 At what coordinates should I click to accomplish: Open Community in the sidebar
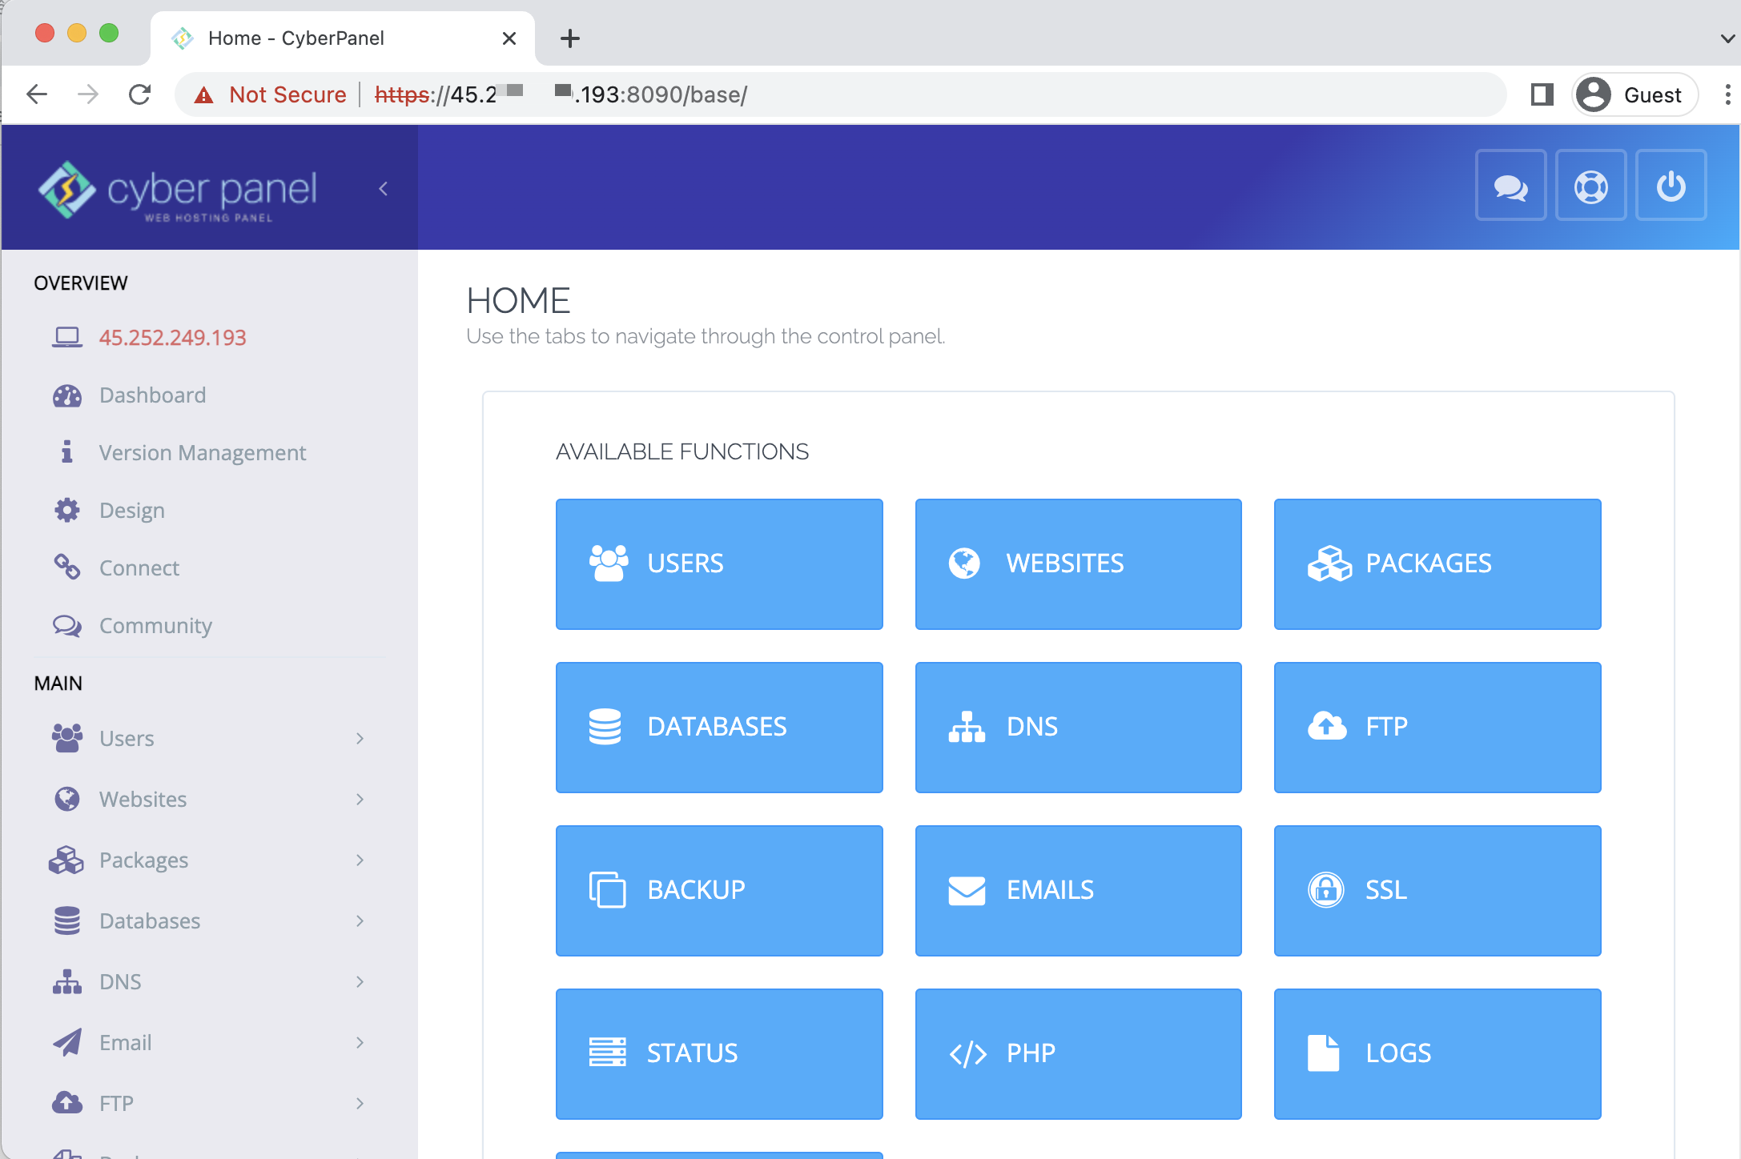[x=155, y=626]
